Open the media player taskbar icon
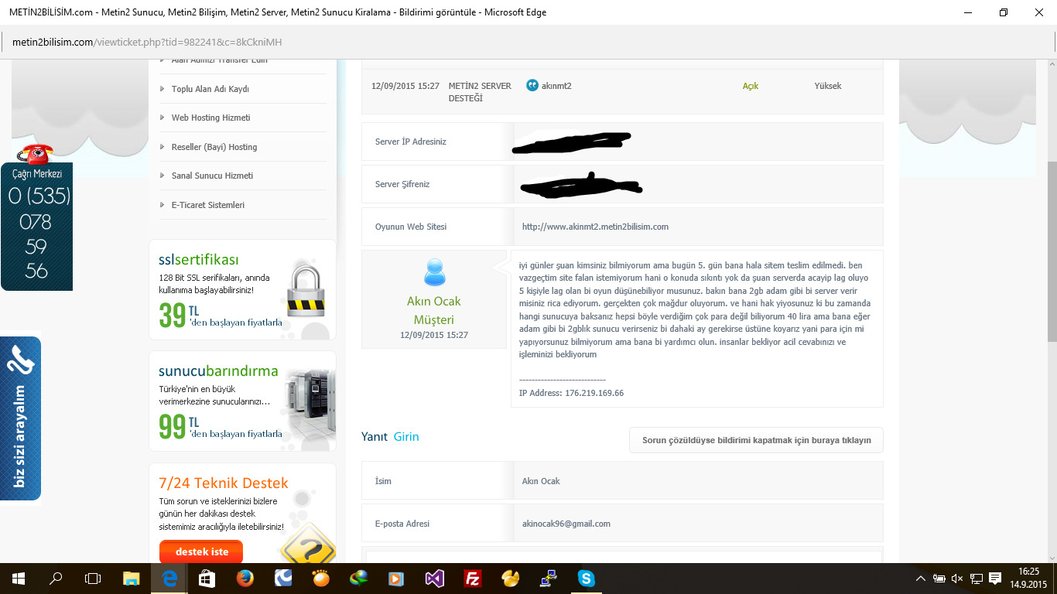Viewport: 1057px width, 594px height. pyautogui.click(x=397, y=578)
